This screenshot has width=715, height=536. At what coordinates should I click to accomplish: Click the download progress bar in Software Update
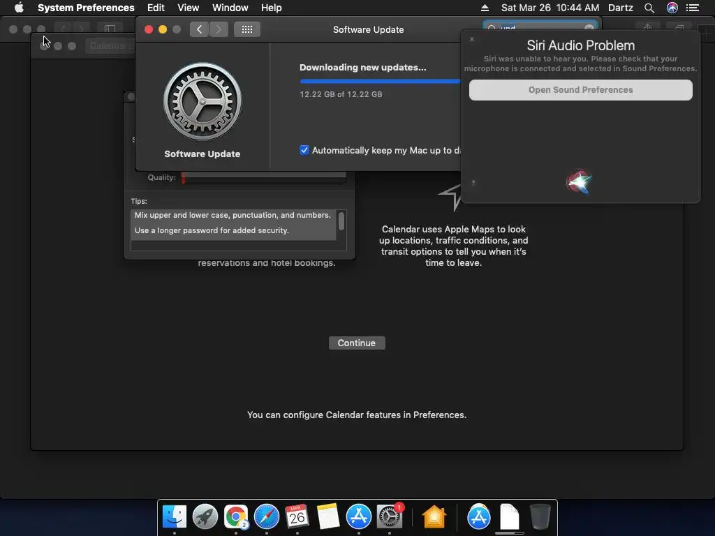[380, 82]
